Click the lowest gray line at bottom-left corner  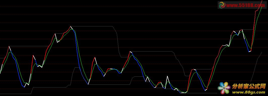(x=15, y=94)
